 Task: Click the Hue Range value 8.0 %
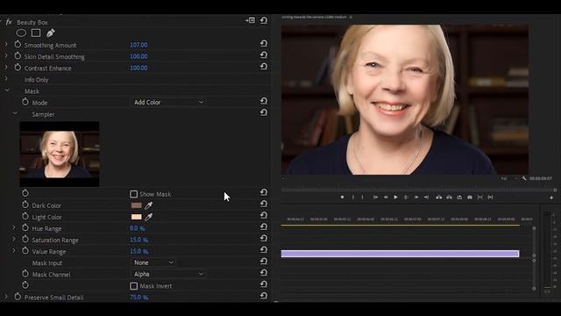point(137,228)
